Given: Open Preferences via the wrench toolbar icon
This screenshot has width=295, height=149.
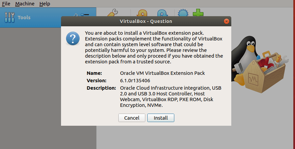Looking at the screenshot, I should click(x=113, y=12).
